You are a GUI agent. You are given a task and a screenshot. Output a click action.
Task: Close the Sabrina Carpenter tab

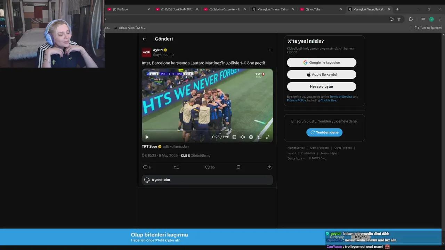[245, 9]
